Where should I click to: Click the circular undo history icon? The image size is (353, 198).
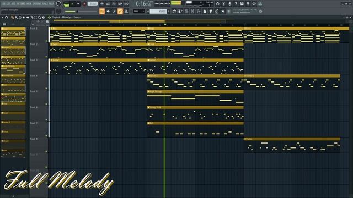tap(217, 4)
